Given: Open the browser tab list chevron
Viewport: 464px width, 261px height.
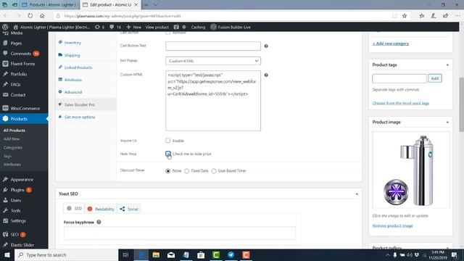Looking at the screenshot, I should tap(156, 5).
